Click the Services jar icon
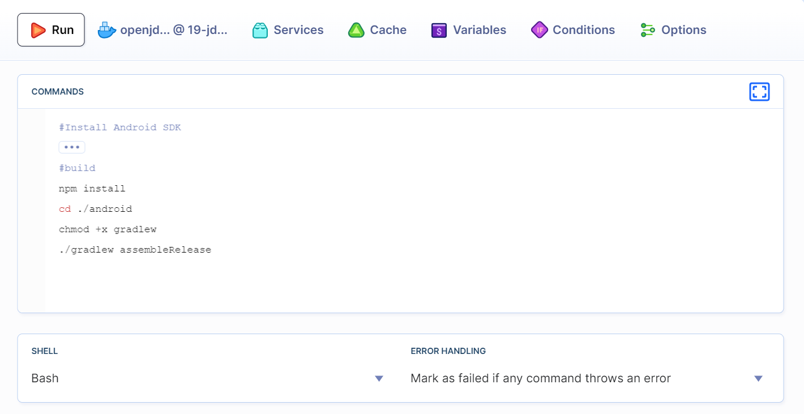The width and height of the screenshot is (804, 414). 260,30
